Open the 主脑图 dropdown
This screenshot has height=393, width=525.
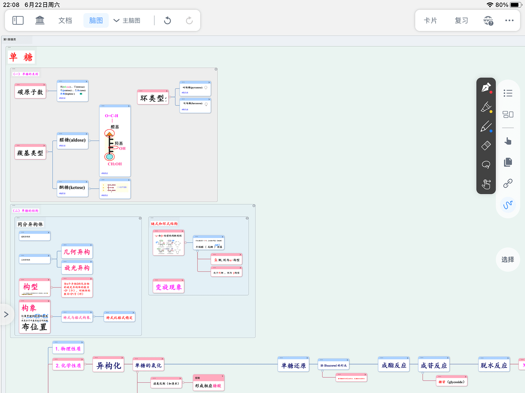pos(127,20)
